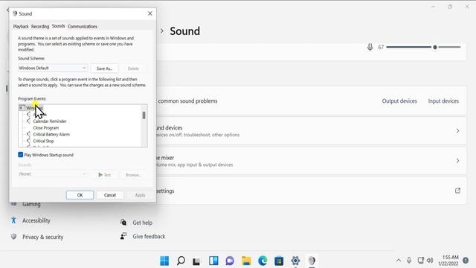The image size is (476, 268).
Task: Close the Sound dialog
Action: (150, 13)
